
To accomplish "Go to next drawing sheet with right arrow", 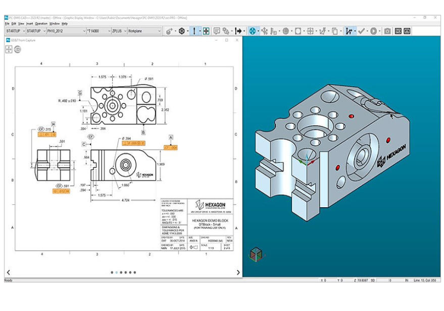I will [238, 272].
